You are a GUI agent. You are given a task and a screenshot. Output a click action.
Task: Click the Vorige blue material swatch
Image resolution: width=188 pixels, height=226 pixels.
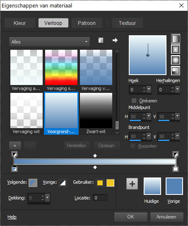coord(174,186)
